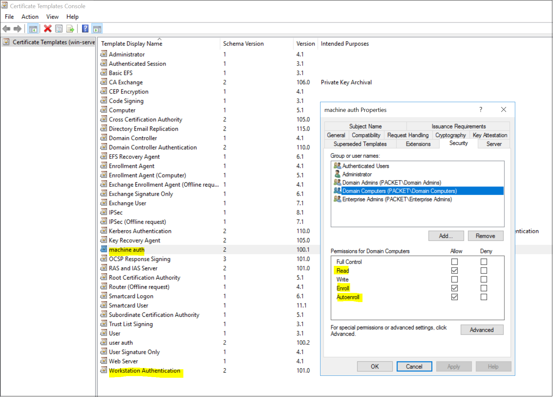
Task: Check the Write Deny checkbox
Action: point(484,279)
